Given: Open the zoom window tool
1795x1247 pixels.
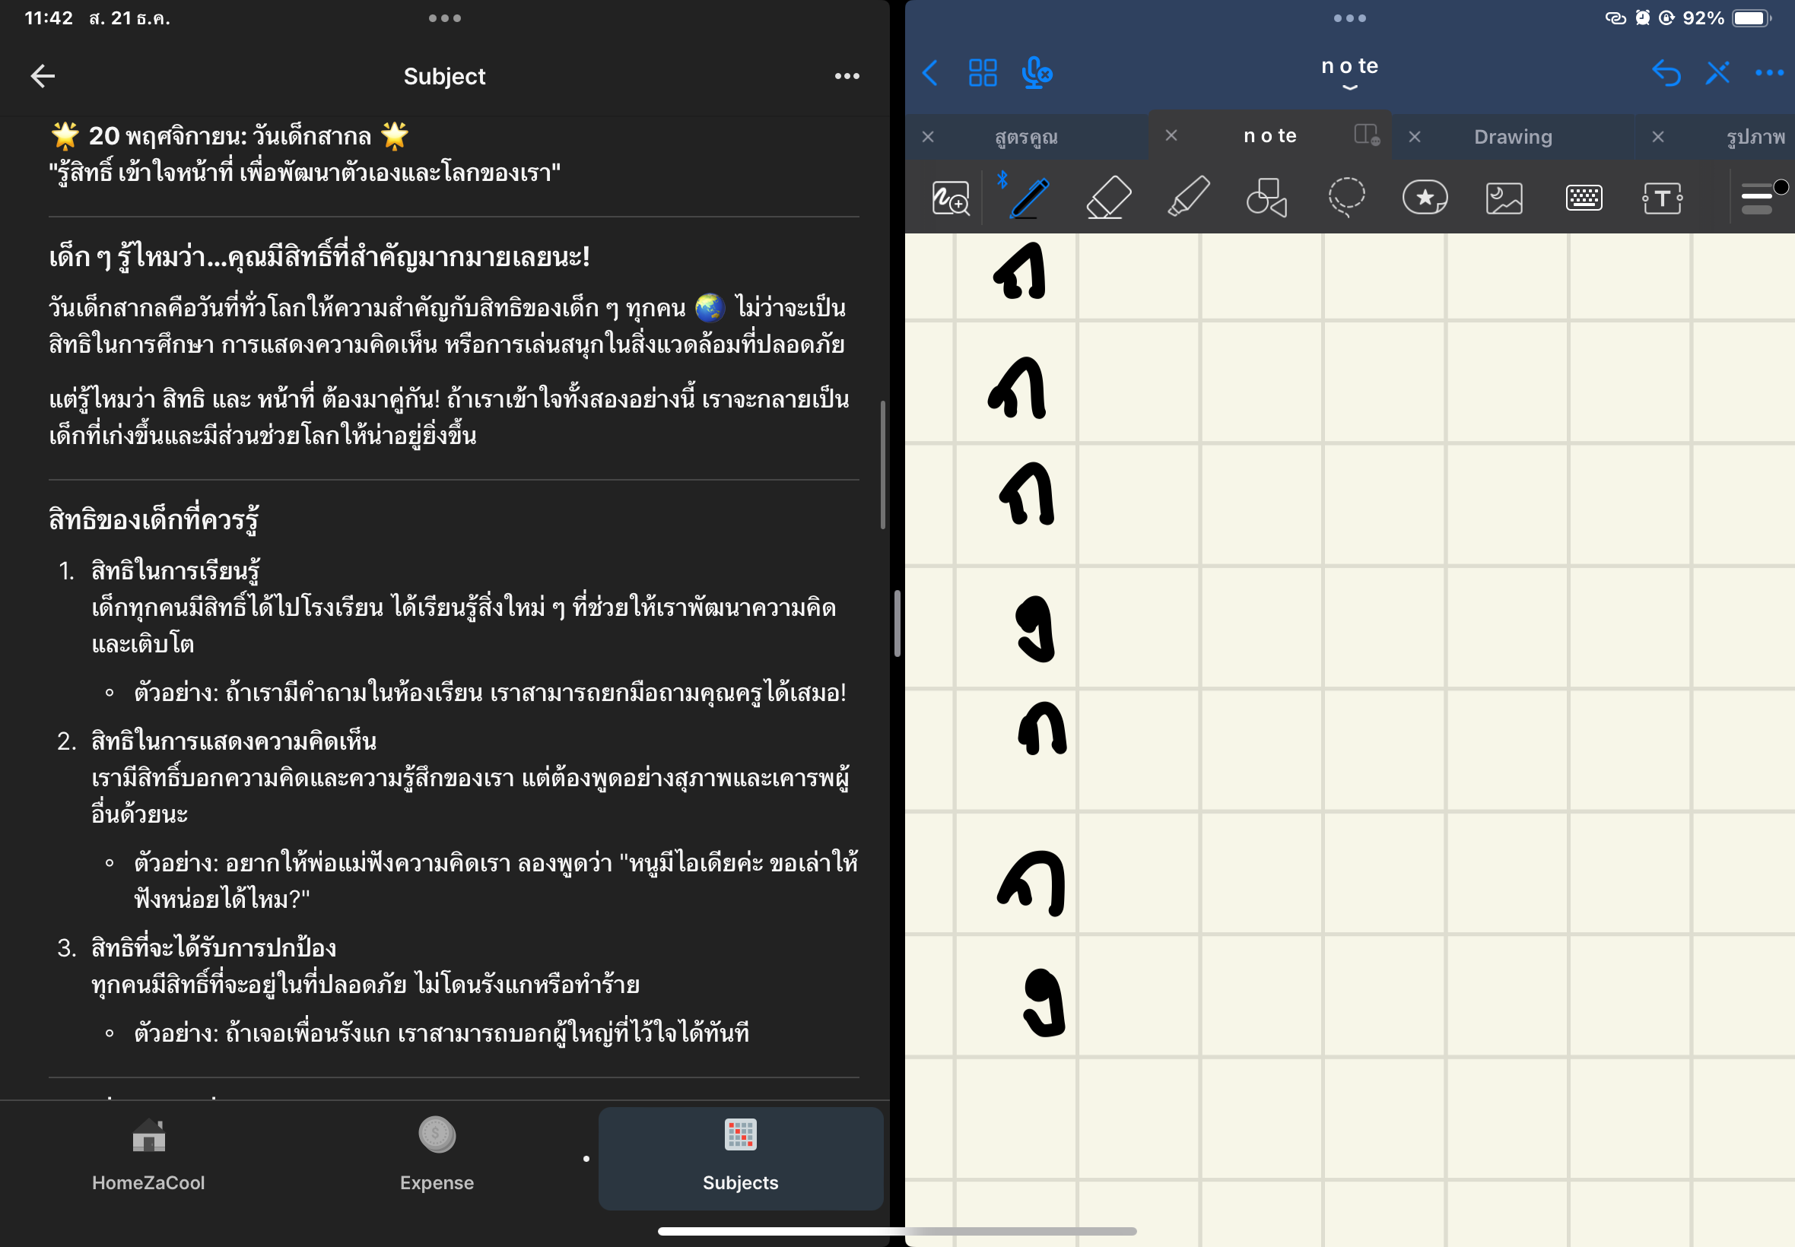Looking at the screenshot, I should coord(950,198).
